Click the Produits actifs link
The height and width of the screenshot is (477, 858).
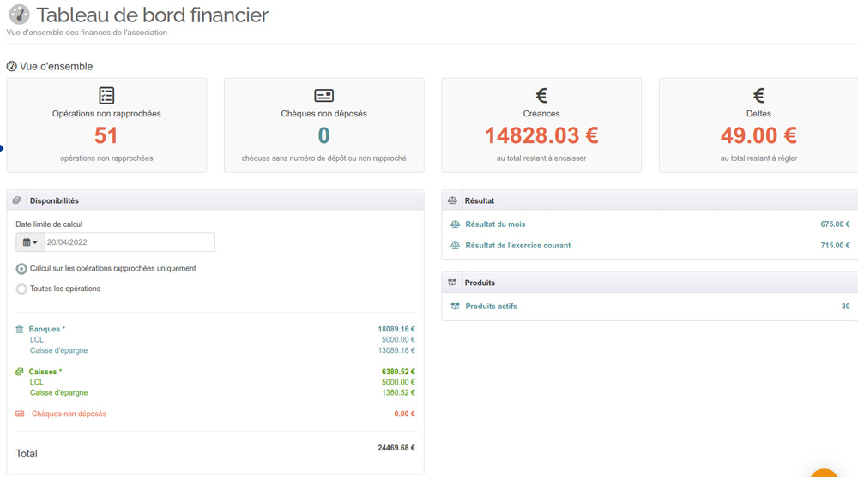click(491, 306)
